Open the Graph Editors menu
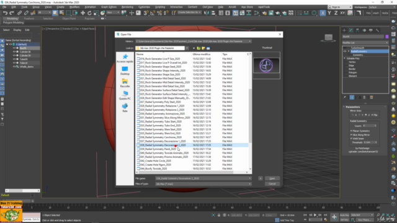397x223 pixels. tap(109, 7)
